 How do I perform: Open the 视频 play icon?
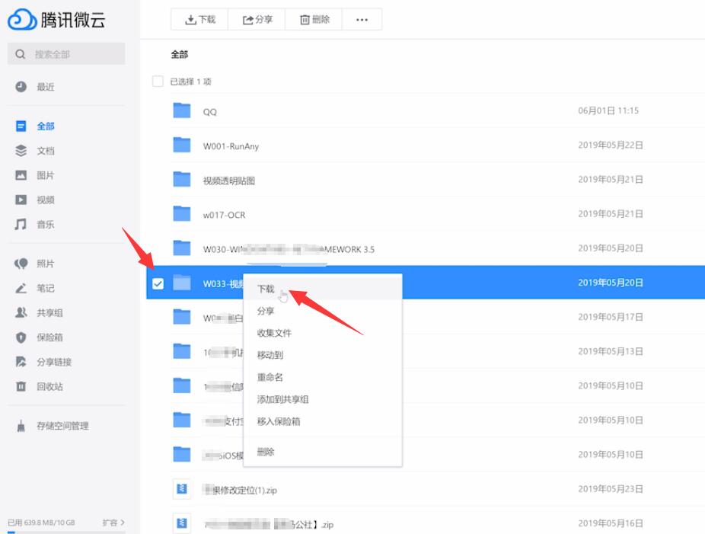point(21,200)
